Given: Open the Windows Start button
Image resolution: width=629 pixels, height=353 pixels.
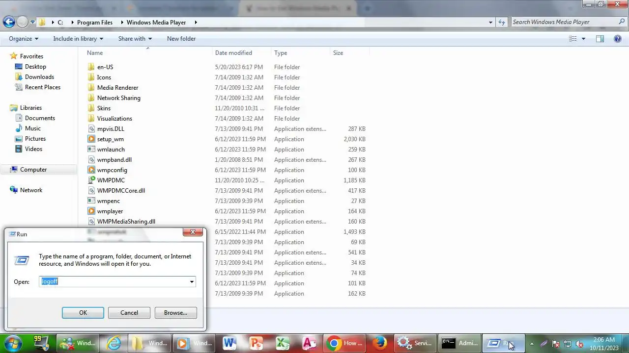Looking at the screenshot, I should [x=13, y=343].
